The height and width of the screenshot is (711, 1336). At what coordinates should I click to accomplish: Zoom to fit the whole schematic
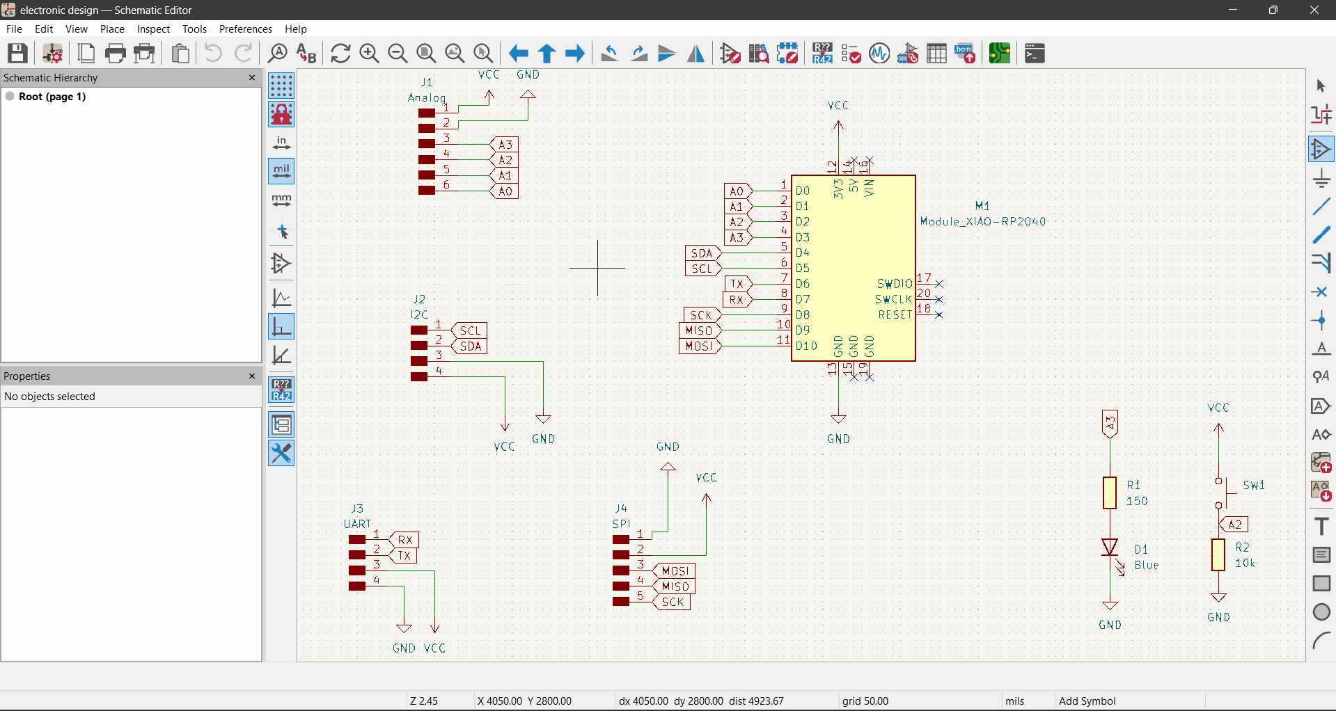click(426, 53)
